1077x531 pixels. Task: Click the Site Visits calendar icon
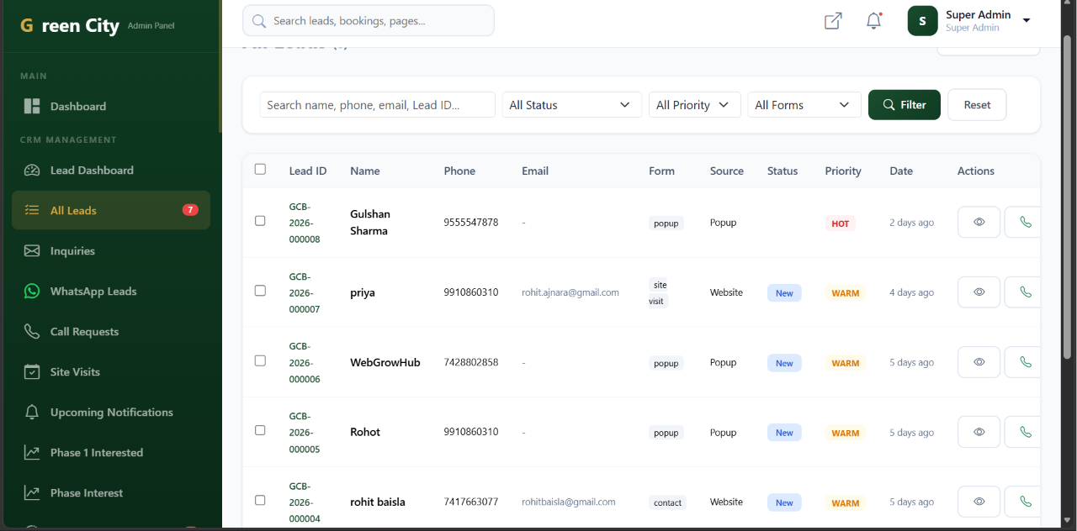pos(32,371)
